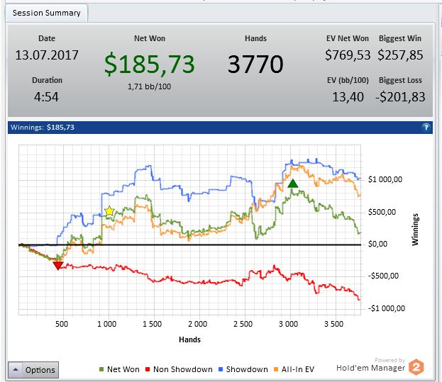The height and width of the screenshot is (382, 442).
Task: Click the -$1 000,00 y-axis label
Action: [387, 308]
